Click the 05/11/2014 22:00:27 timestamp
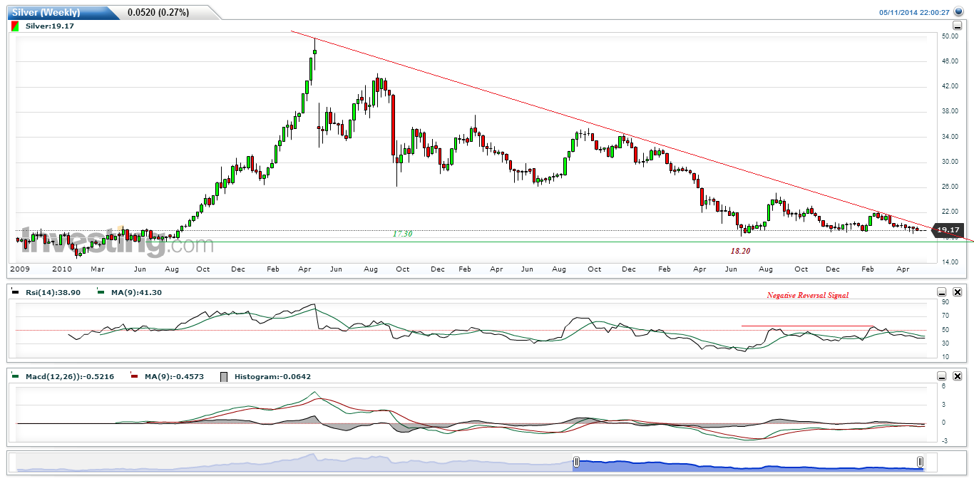The height and width of the screenshot is (481, 974). [x=914, y=12]
